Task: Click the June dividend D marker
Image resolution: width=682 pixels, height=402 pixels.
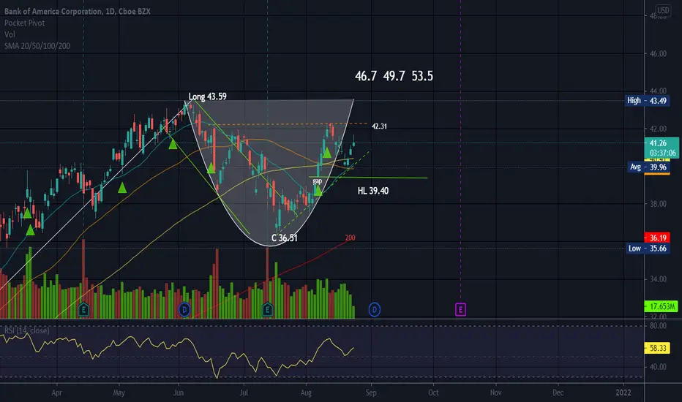Action: (x=184, y=309)
